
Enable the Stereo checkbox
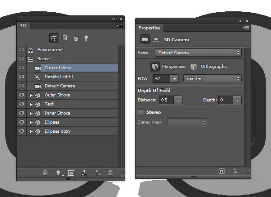pyautogui.click(x=141, y=112)
